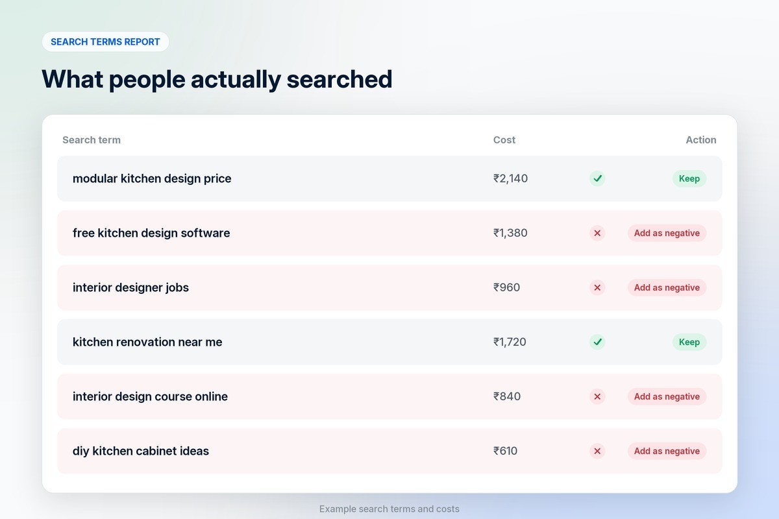779x519 pixels.
Task: Click red X icon for diy kitchen cabinet ideas
Action: coord(597,451)
